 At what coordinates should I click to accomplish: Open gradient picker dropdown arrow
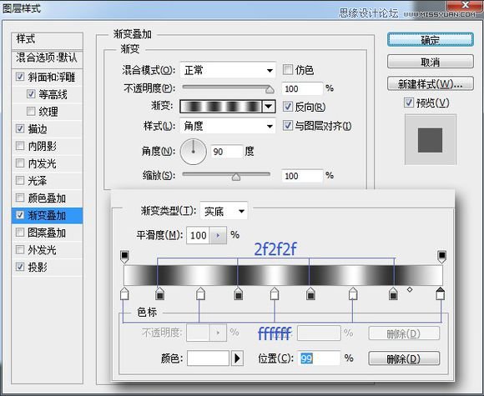point(269,107)
